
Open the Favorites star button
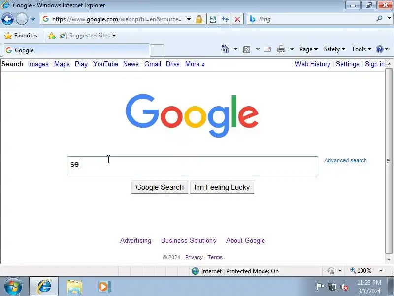pos(21,36)
